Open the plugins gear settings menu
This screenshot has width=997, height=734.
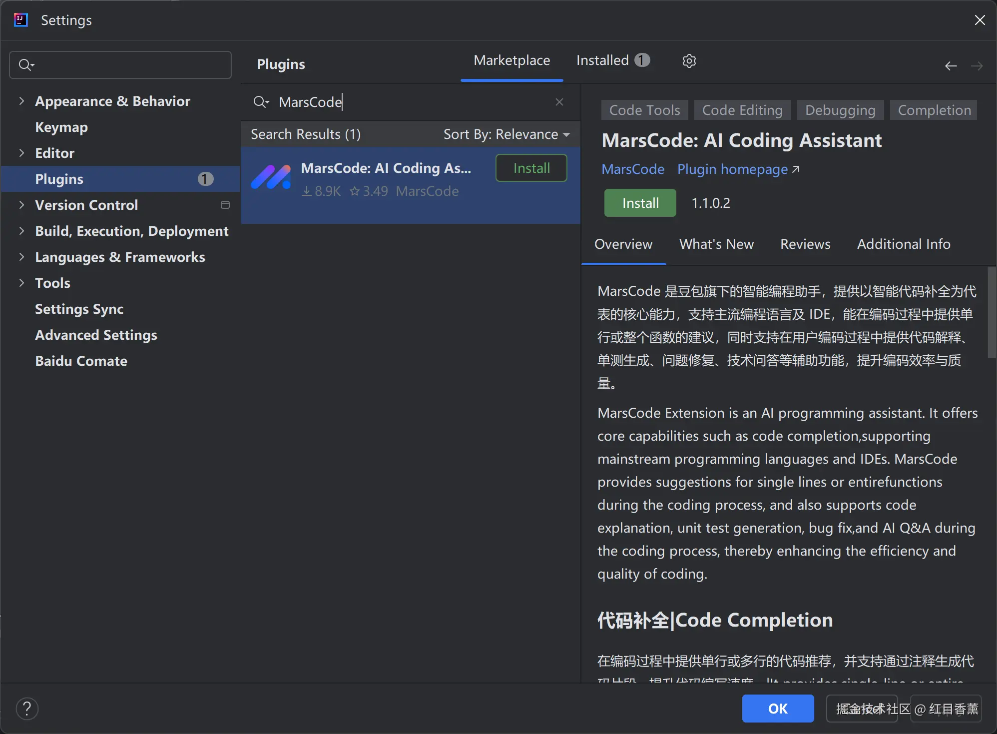pos(689,61)
